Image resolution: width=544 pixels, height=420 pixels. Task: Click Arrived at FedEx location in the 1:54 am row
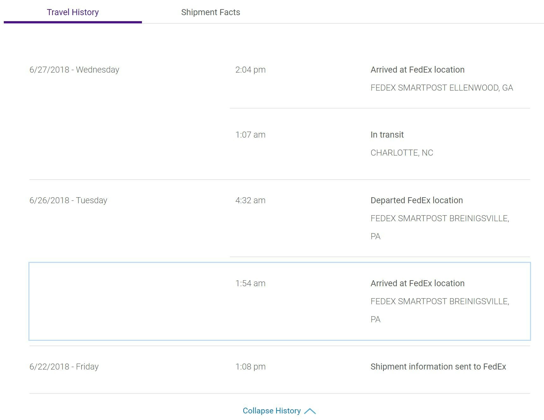point(417,283)
